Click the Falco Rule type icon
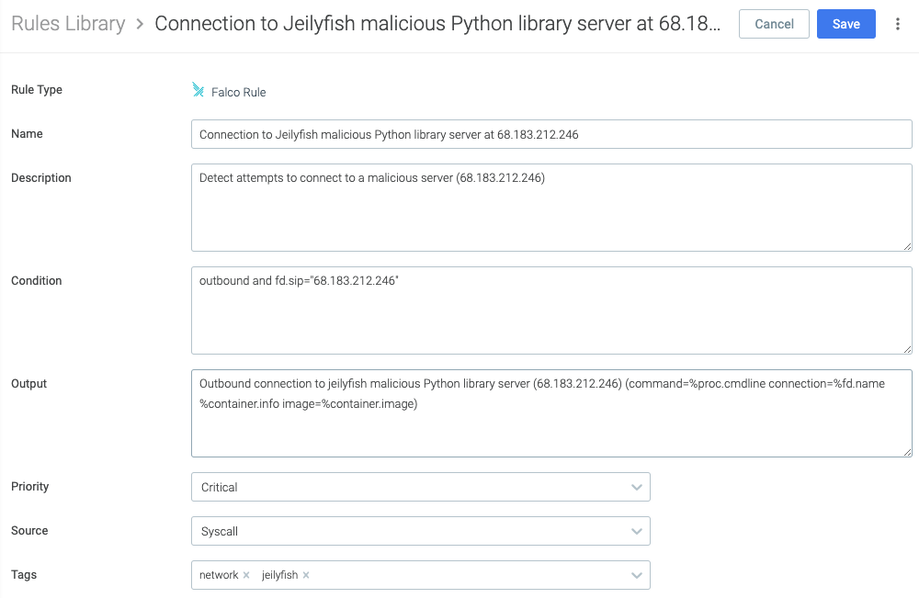 199,90
